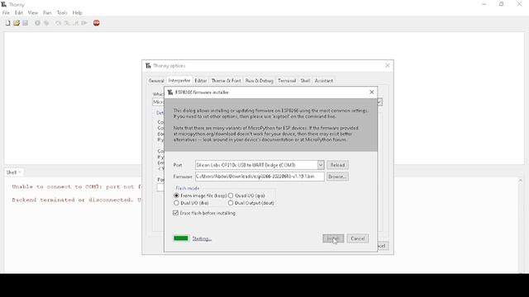Click the Run current script icon

click(37, 23)
